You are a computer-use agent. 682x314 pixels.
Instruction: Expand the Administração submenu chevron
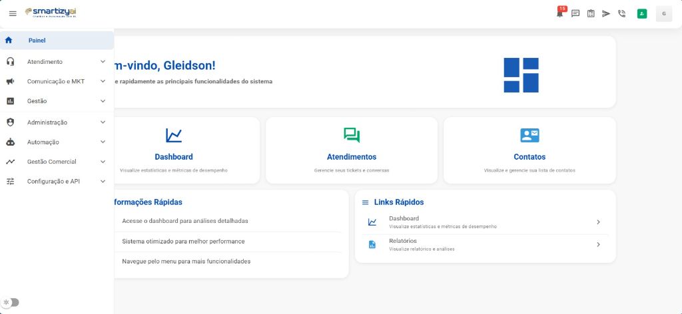coord(103,122)
